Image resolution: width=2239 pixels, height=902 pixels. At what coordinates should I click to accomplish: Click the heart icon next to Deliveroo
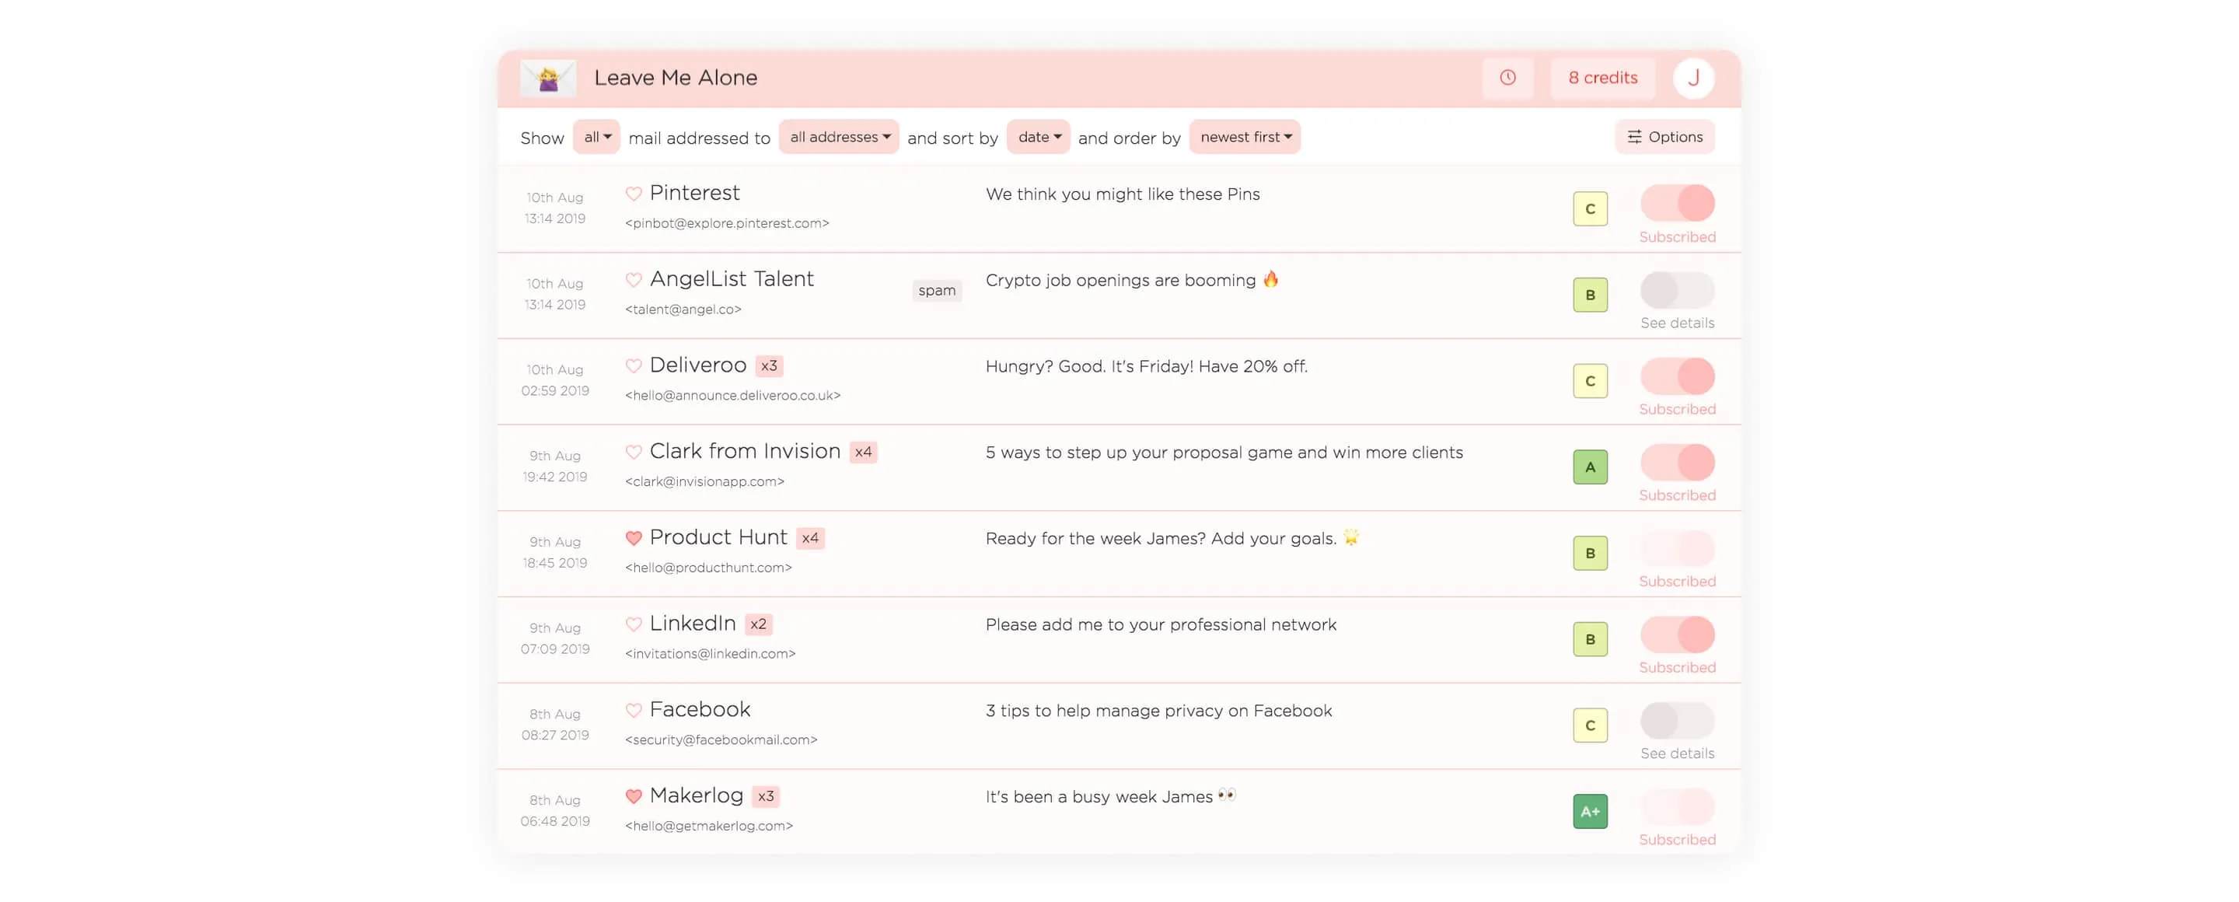[634, 365]
